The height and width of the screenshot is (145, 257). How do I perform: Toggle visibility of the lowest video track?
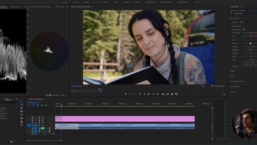[x=43, y=125]
